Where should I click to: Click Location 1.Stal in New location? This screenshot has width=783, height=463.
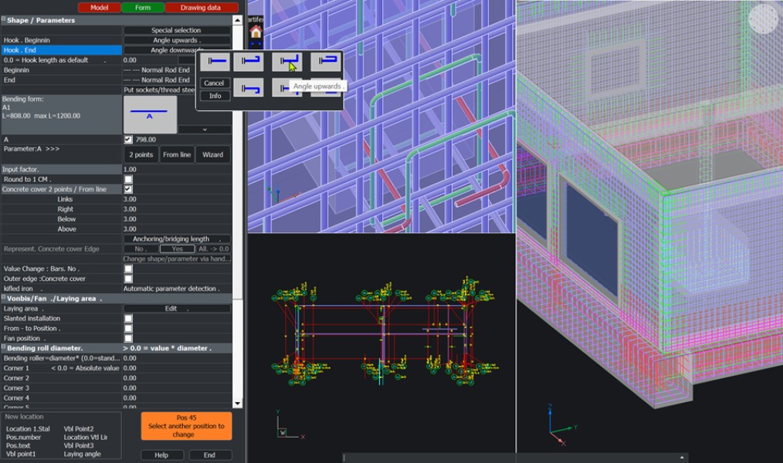28,428
